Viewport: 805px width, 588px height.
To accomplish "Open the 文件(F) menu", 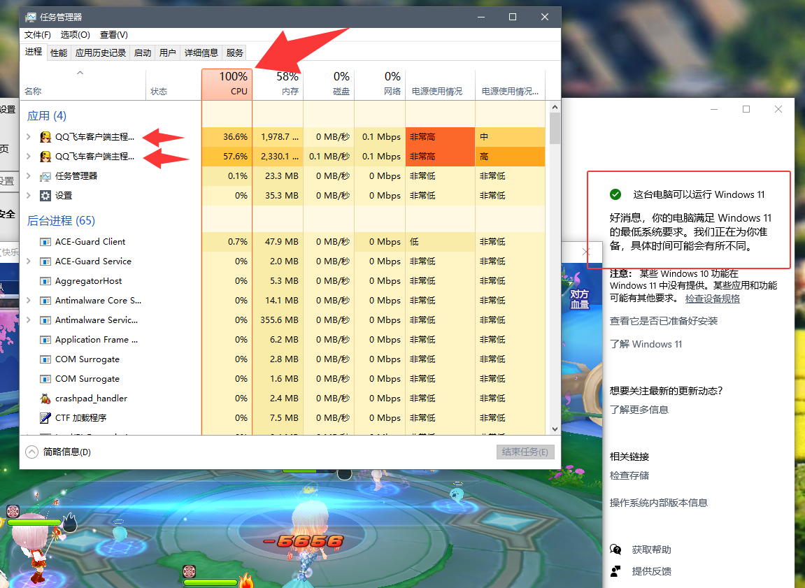I will (x=38, y=35).
